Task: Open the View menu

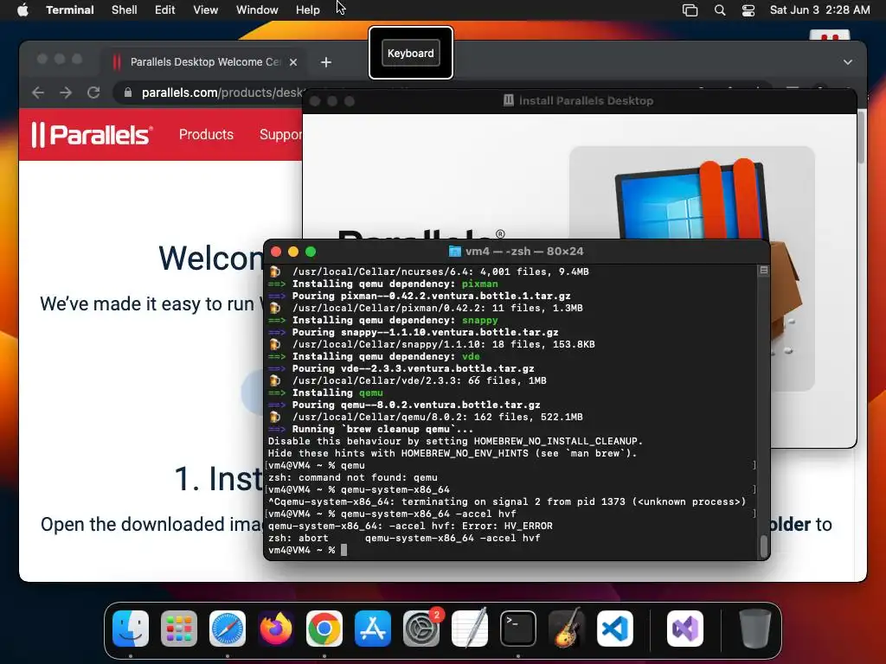Action: [x=205, y=10]
